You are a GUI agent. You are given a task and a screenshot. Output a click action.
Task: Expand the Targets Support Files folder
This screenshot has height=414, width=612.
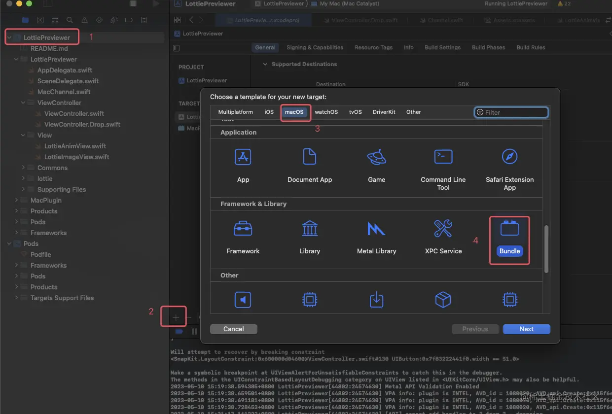pyautogui.click(x=16, y=298)
